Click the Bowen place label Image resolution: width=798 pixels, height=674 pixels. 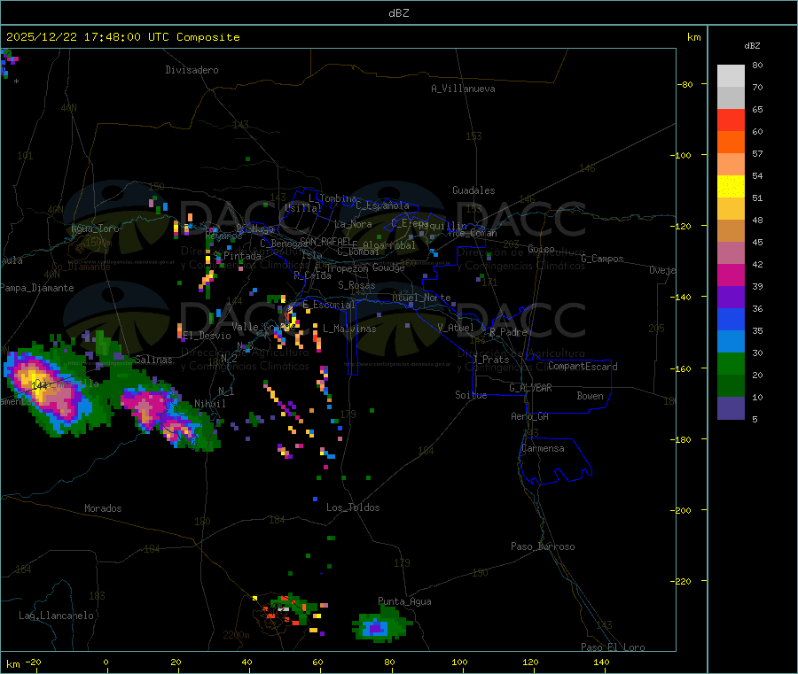click(591, 396)
